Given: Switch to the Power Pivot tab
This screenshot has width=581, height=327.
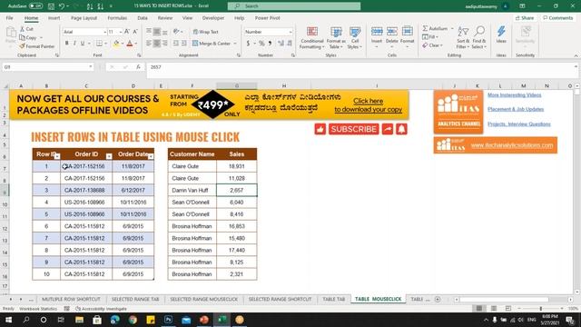Looking at the screenshot, I should (x=267, y=18).
